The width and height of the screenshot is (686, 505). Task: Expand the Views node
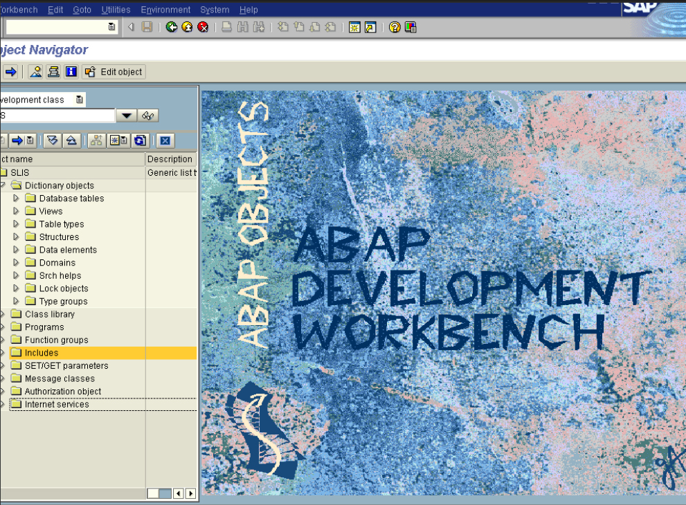click(x=16, y=211)
